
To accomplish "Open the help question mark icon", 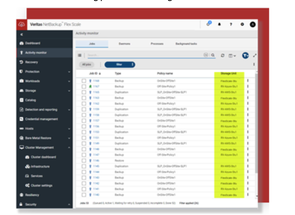I will tap(231, 24).
